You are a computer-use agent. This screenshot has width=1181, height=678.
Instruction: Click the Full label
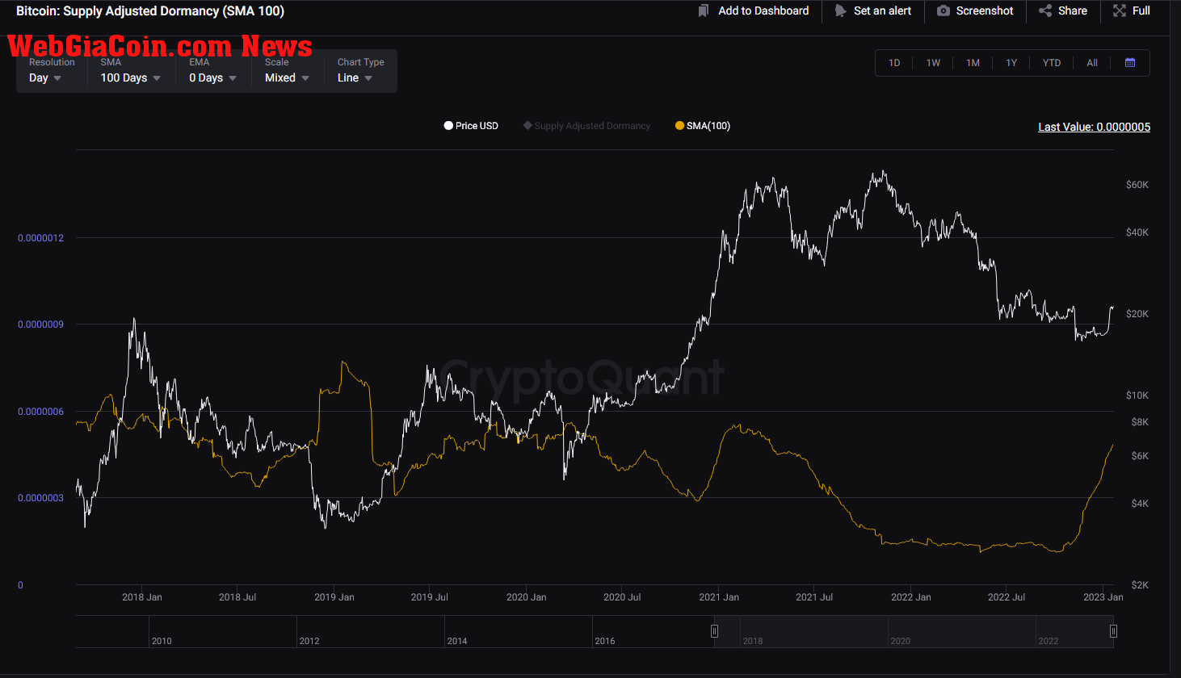(x=1141, y=10)
